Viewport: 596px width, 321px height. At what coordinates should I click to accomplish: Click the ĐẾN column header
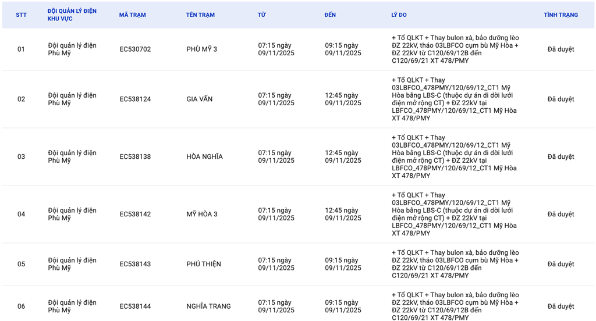[x=330, y=15]
